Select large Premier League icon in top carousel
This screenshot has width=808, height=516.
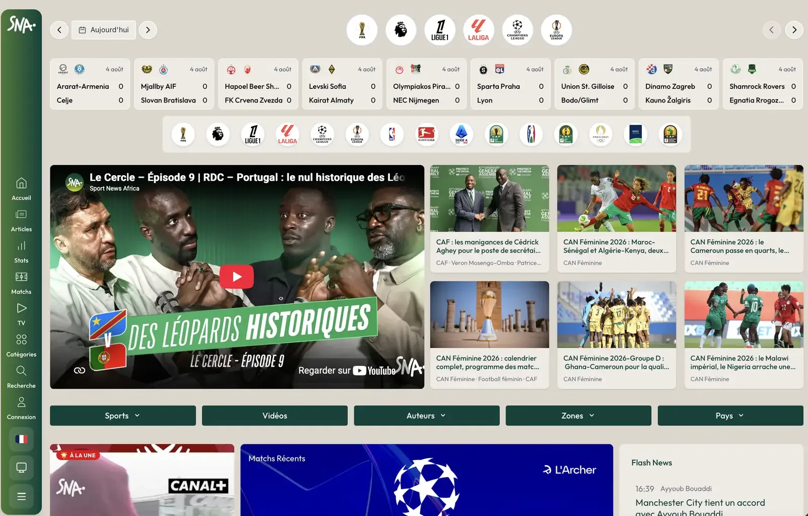pyautogui.click(x=401, y=30)
